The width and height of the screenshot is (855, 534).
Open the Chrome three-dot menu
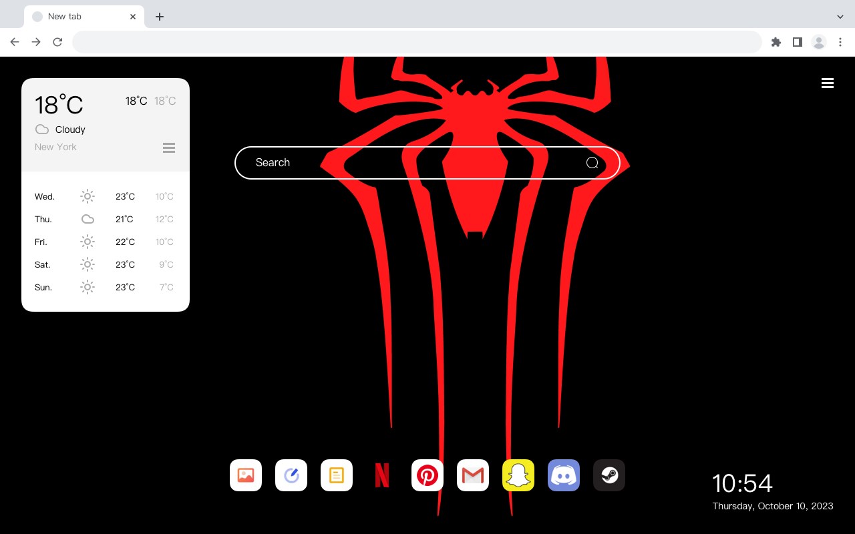tap(840, 42)
